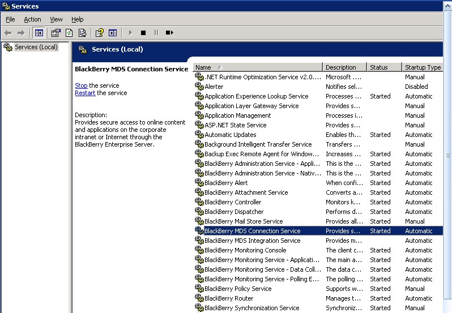
Task: Click Started status of Automatic Updates
Action: [380, 135]
